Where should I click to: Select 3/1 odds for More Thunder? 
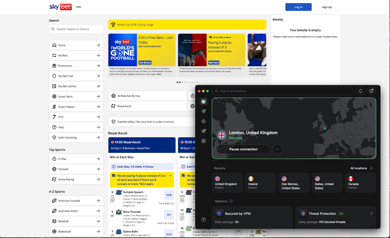click(x=169, y=215)
